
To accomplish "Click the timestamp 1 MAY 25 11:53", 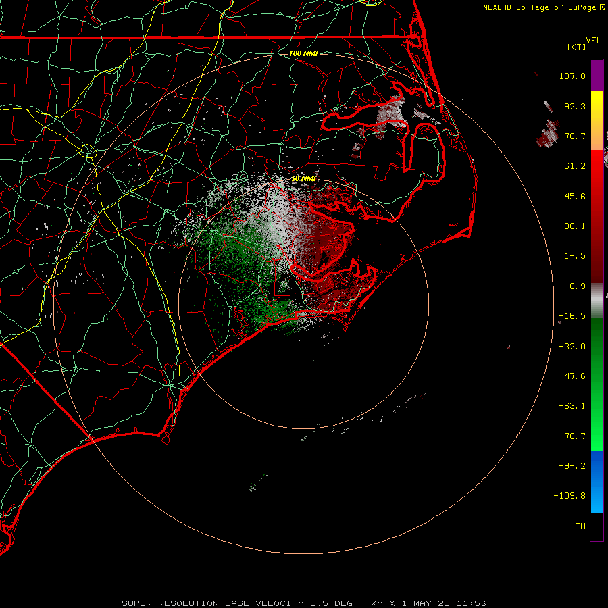I will click(444, 603).
